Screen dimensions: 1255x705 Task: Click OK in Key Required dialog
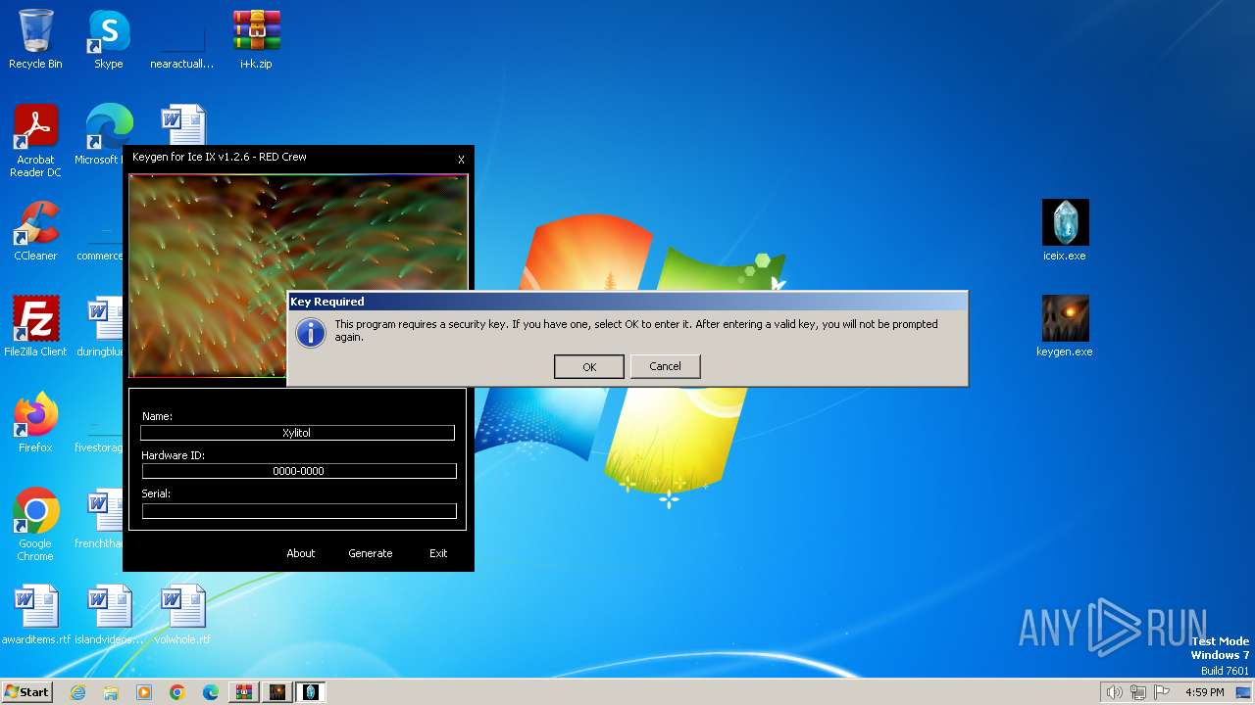[589, 366]
